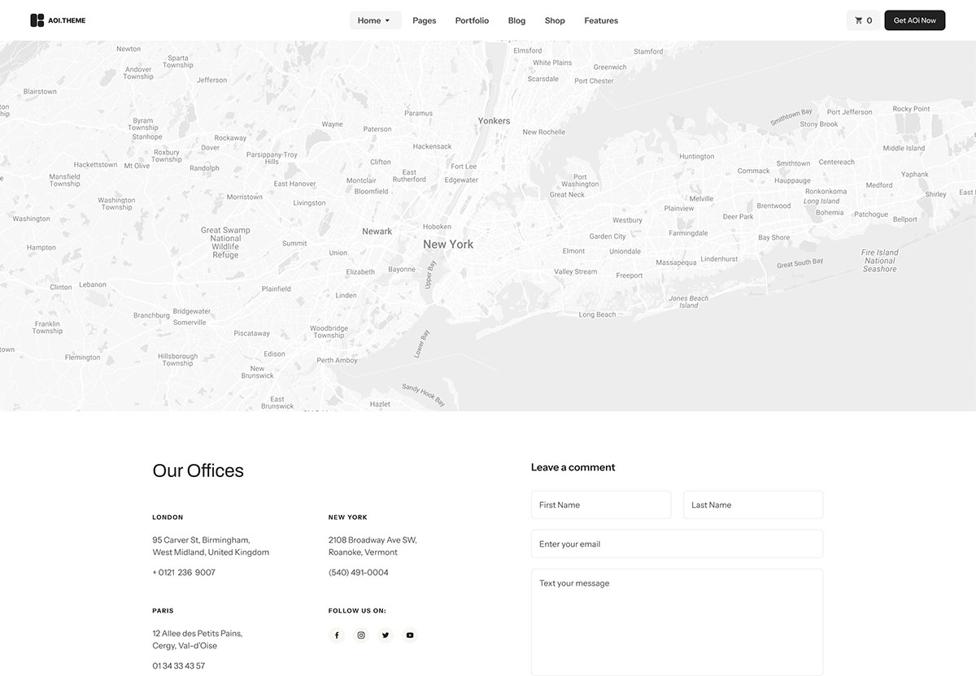Open the Pages menu item
976x676 pixels.
pyautogui.click(x=424, y=20)
